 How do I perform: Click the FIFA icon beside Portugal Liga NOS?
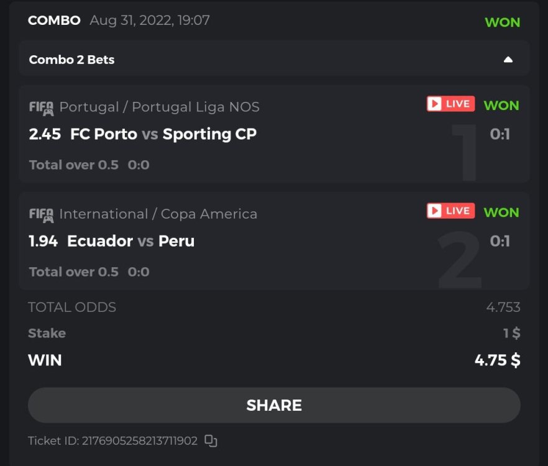pyautogui.click(x=42, y=107)
